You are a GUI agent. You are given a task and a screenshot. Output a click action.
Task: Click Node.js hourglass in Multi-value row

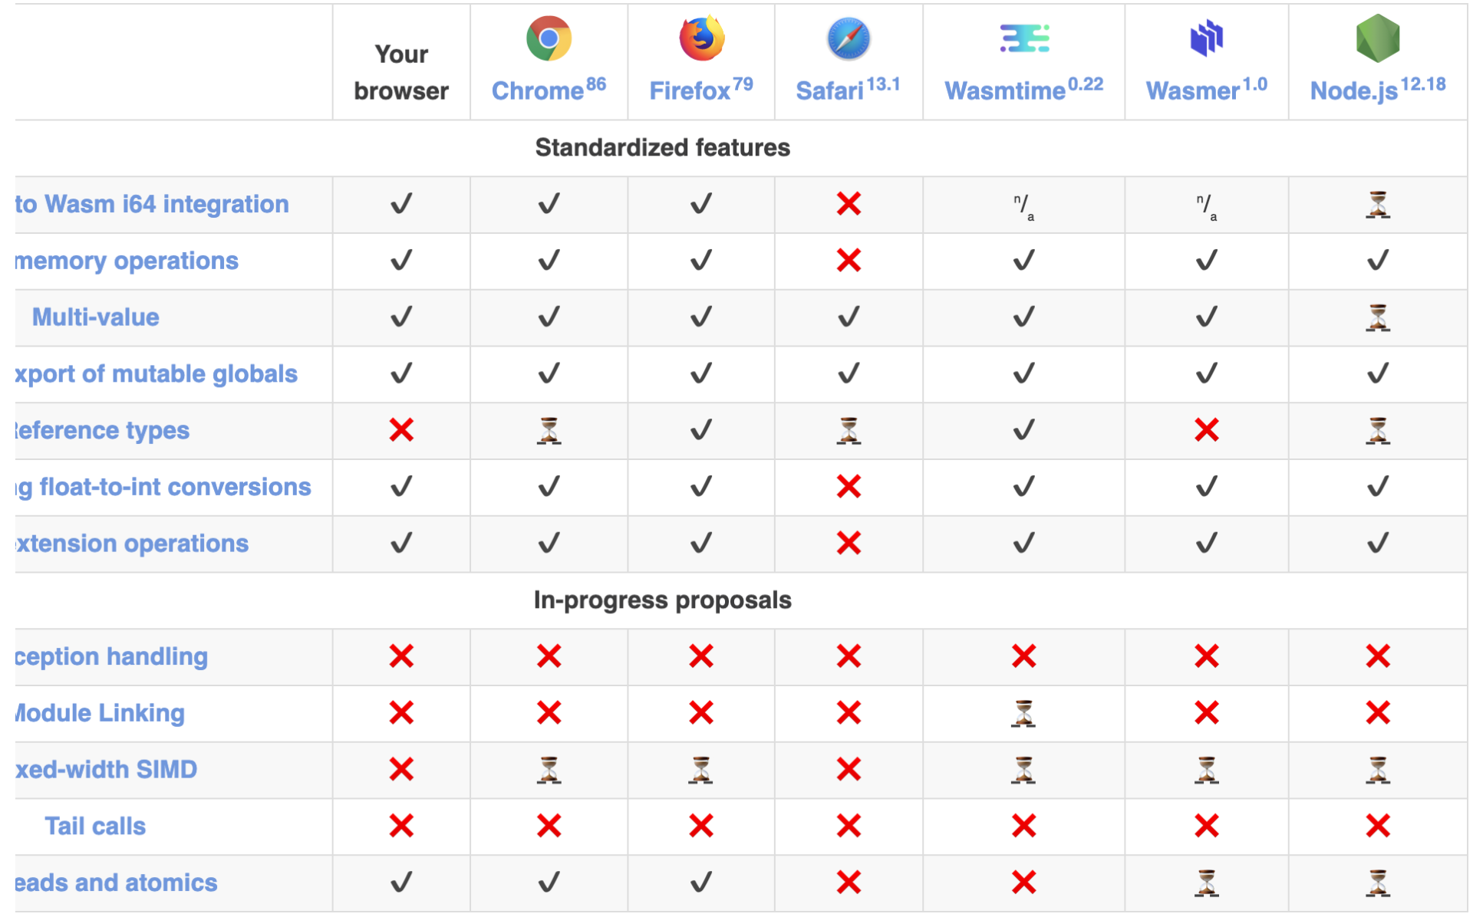1378,317
